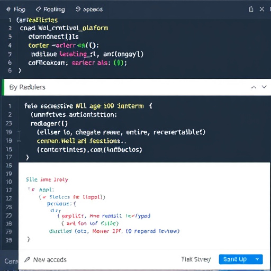Expand section with the down chevron
Screen dimensions: 271x271
264,87
